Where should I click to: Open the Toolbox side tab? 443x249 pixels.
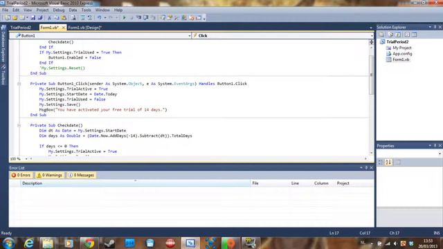(3, 75)
